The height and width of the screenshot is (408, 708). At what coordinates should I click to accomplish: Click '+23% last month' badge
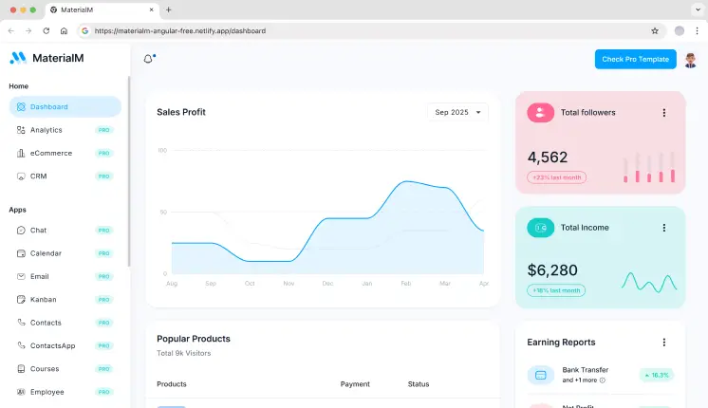pyautogui.click(x=556, y=177)
